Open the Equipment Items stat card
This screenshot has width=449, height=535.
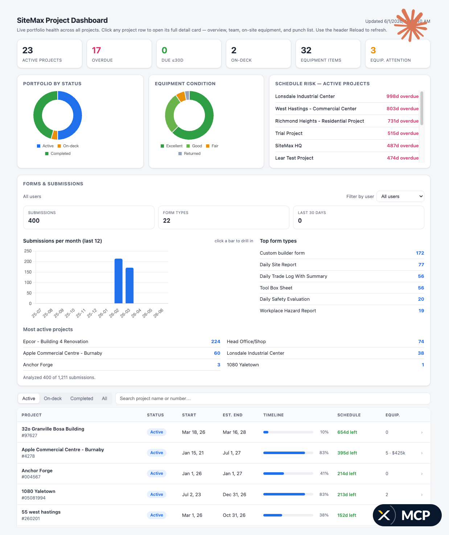[328, 54]
